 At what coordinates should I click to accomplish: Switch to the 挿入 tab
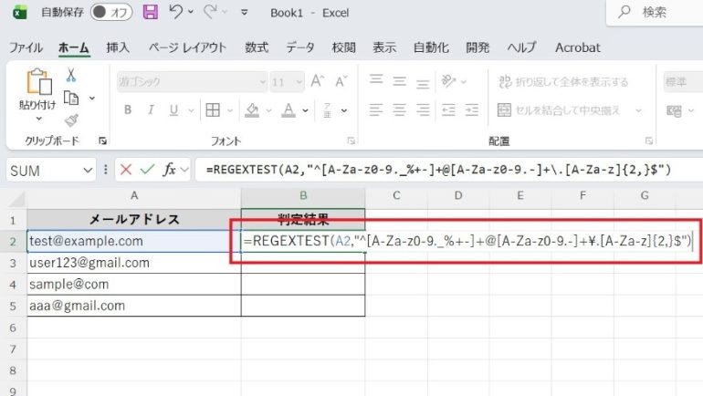tap(118, 47)
